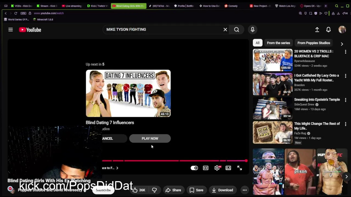Click the VPN badge in address bar

(x=23, y=13)
